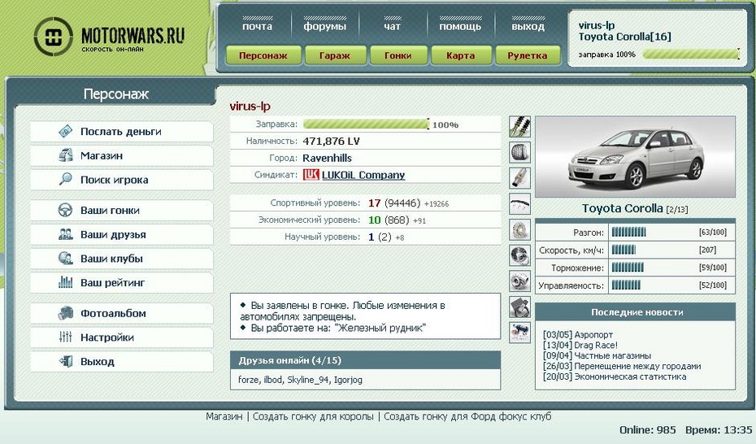Click Создать гонку для Форд фокус клуб
This screenshot has width=756, height=444.
pyautogui.click(x=467, y=416)
